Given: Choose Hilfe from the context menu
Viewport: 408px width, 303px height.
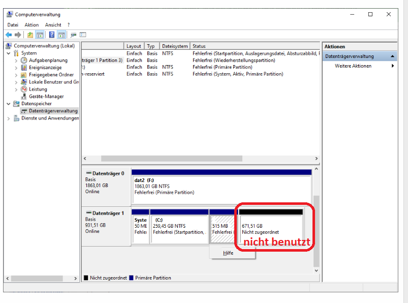Looking at the screenshot, I should click(x=232, y=253).
